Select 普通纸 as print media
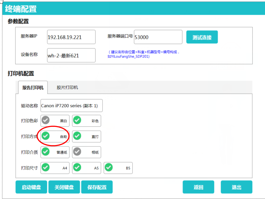The height and width of the screenshot is (199, 265). [x=55, y=152]
